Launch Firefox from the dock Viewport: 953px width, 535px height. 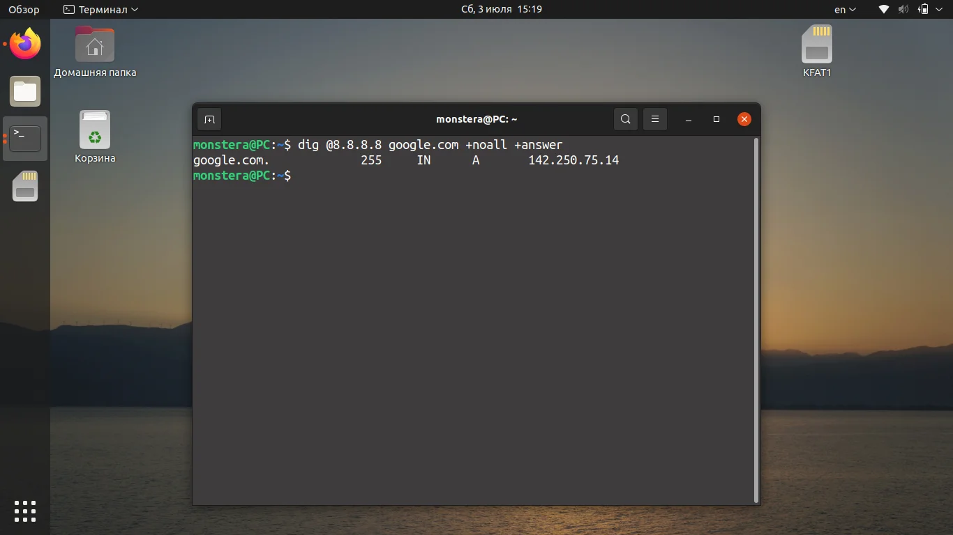(25, 43)
